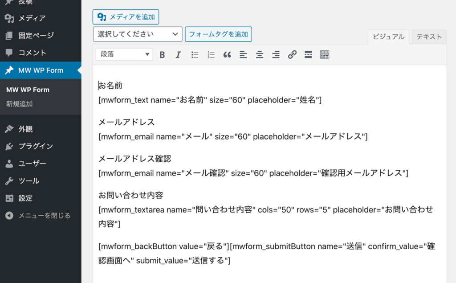Open コメント in the sidebar
Screen dimensions: 456x283
pos(41,53)
